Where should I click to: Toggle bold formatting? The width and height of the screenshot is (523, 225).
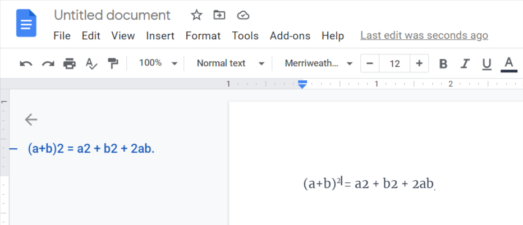[x=443, y=63]
